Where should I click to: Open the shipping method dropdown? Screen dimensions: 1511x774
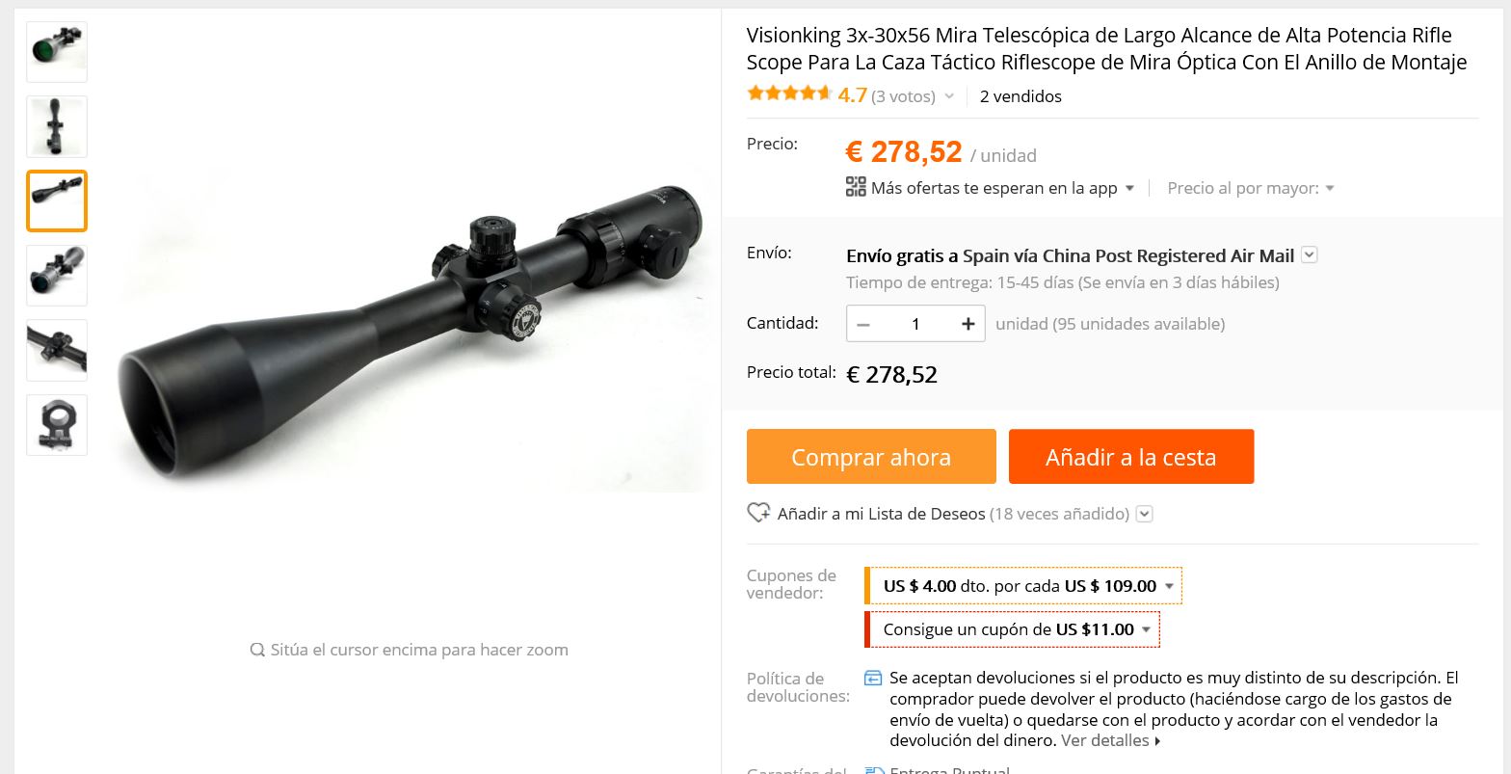click(x=1309, y=254)
